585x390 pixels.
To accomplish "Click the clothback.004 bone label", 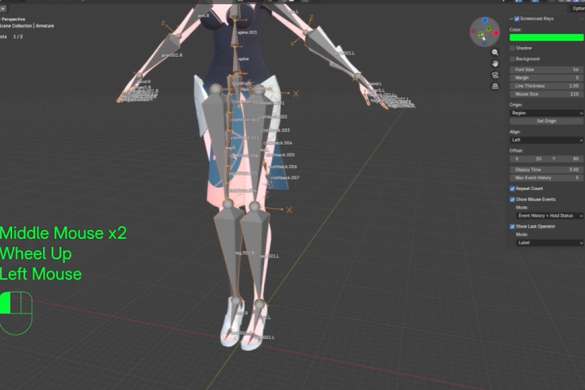I will coord(279,143).
